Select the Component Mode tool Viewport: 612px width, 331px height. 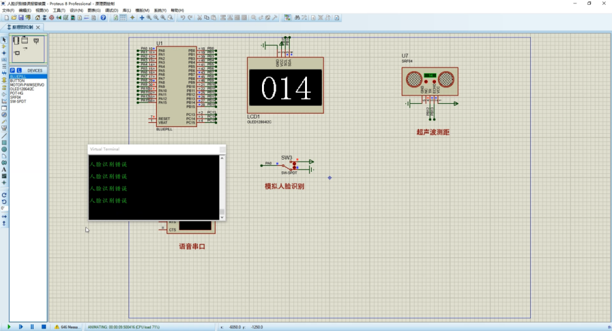pyautogui.click(x=4, y=47)
